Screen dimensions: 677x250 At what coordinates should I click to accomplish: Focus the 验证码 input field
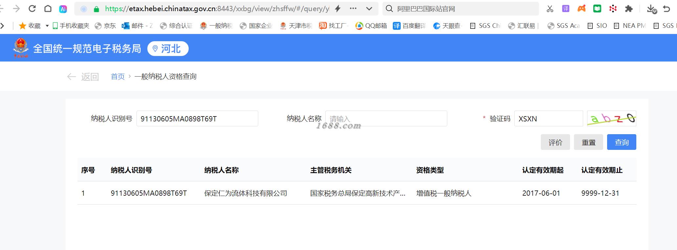point(548,118)
